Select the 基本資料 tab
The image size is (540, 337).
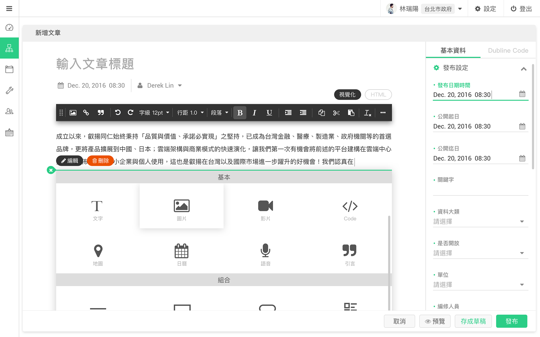coord(453,51)
